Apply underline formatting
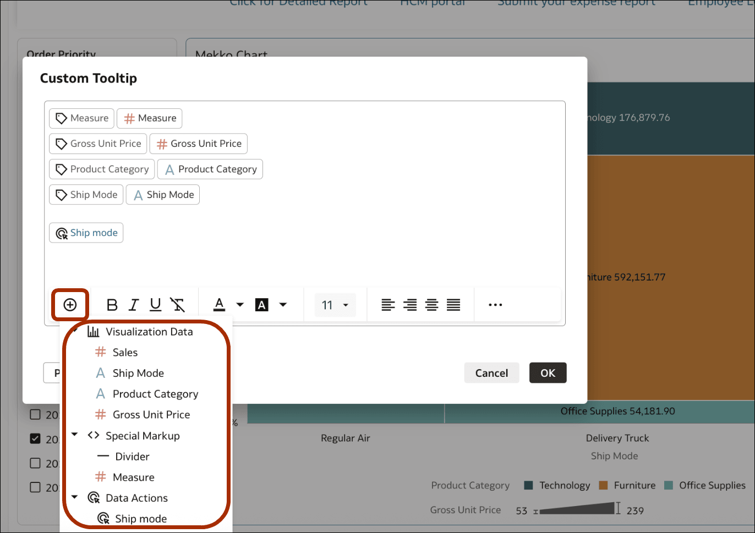 click(x=155, y=304)
